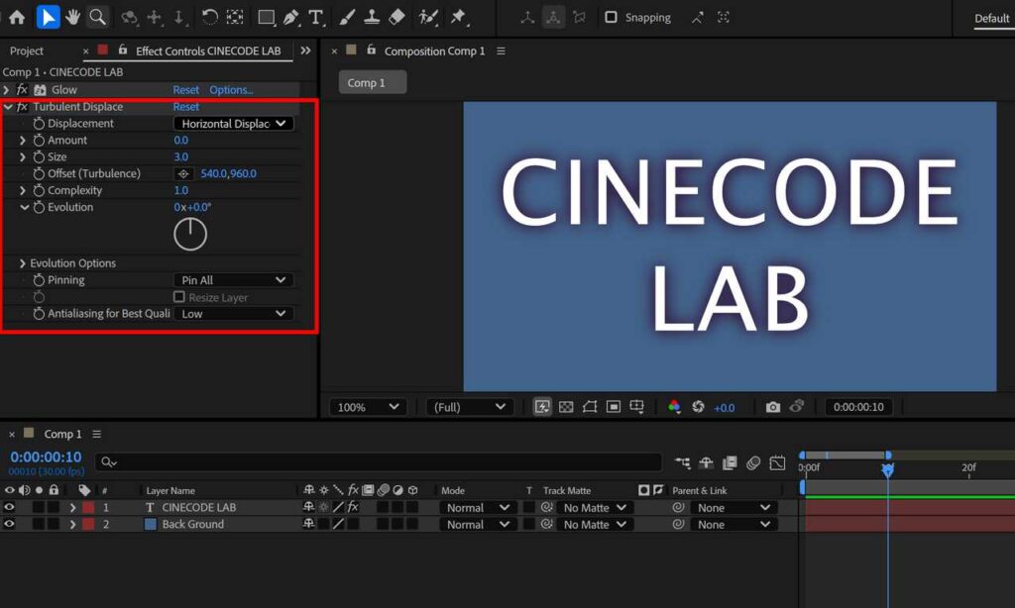Click the viewer timecode 0:00:00:10
Screen dimensions: 1015x608
pos(858,407)
